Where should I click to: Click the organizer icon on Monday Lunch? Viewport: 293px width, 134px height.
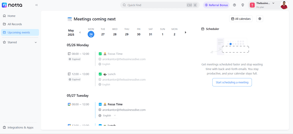click(100, 80)
